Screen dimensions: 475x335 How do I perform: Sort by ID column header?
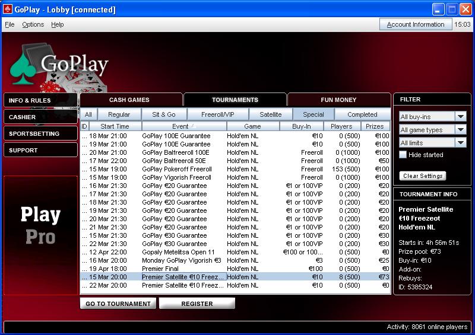[84, 126]
